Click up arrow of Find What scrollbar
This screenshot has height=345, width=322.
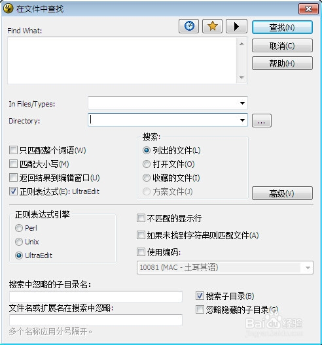[241, 44]
